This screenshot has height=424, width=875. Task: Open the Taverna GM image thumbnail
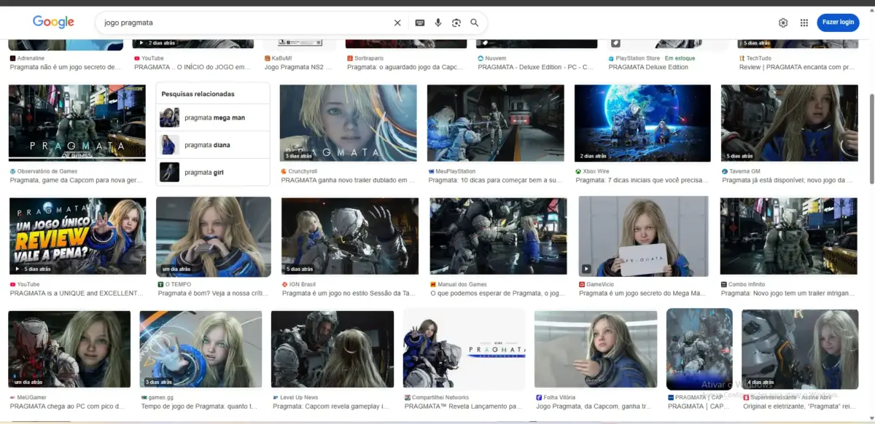point(789,122)
